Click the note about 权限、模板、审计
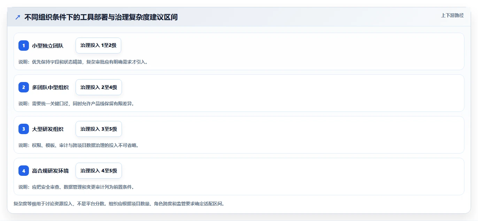The height and width of the screenshot is (221, 478). (78, 145)
